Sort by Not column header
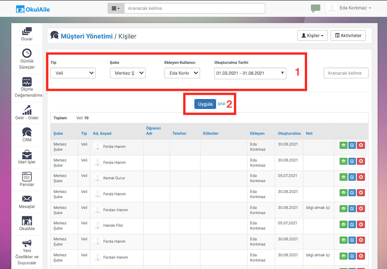387x269 pixels. 309,133
